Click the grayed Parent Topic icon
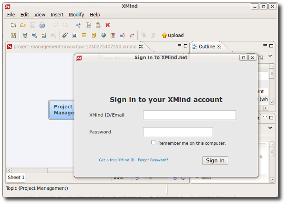 coord(53,35)
